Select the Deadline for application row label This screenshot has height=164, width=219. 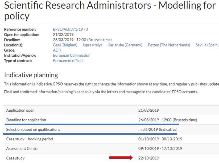pyautogui.click(x=26, y=120)
